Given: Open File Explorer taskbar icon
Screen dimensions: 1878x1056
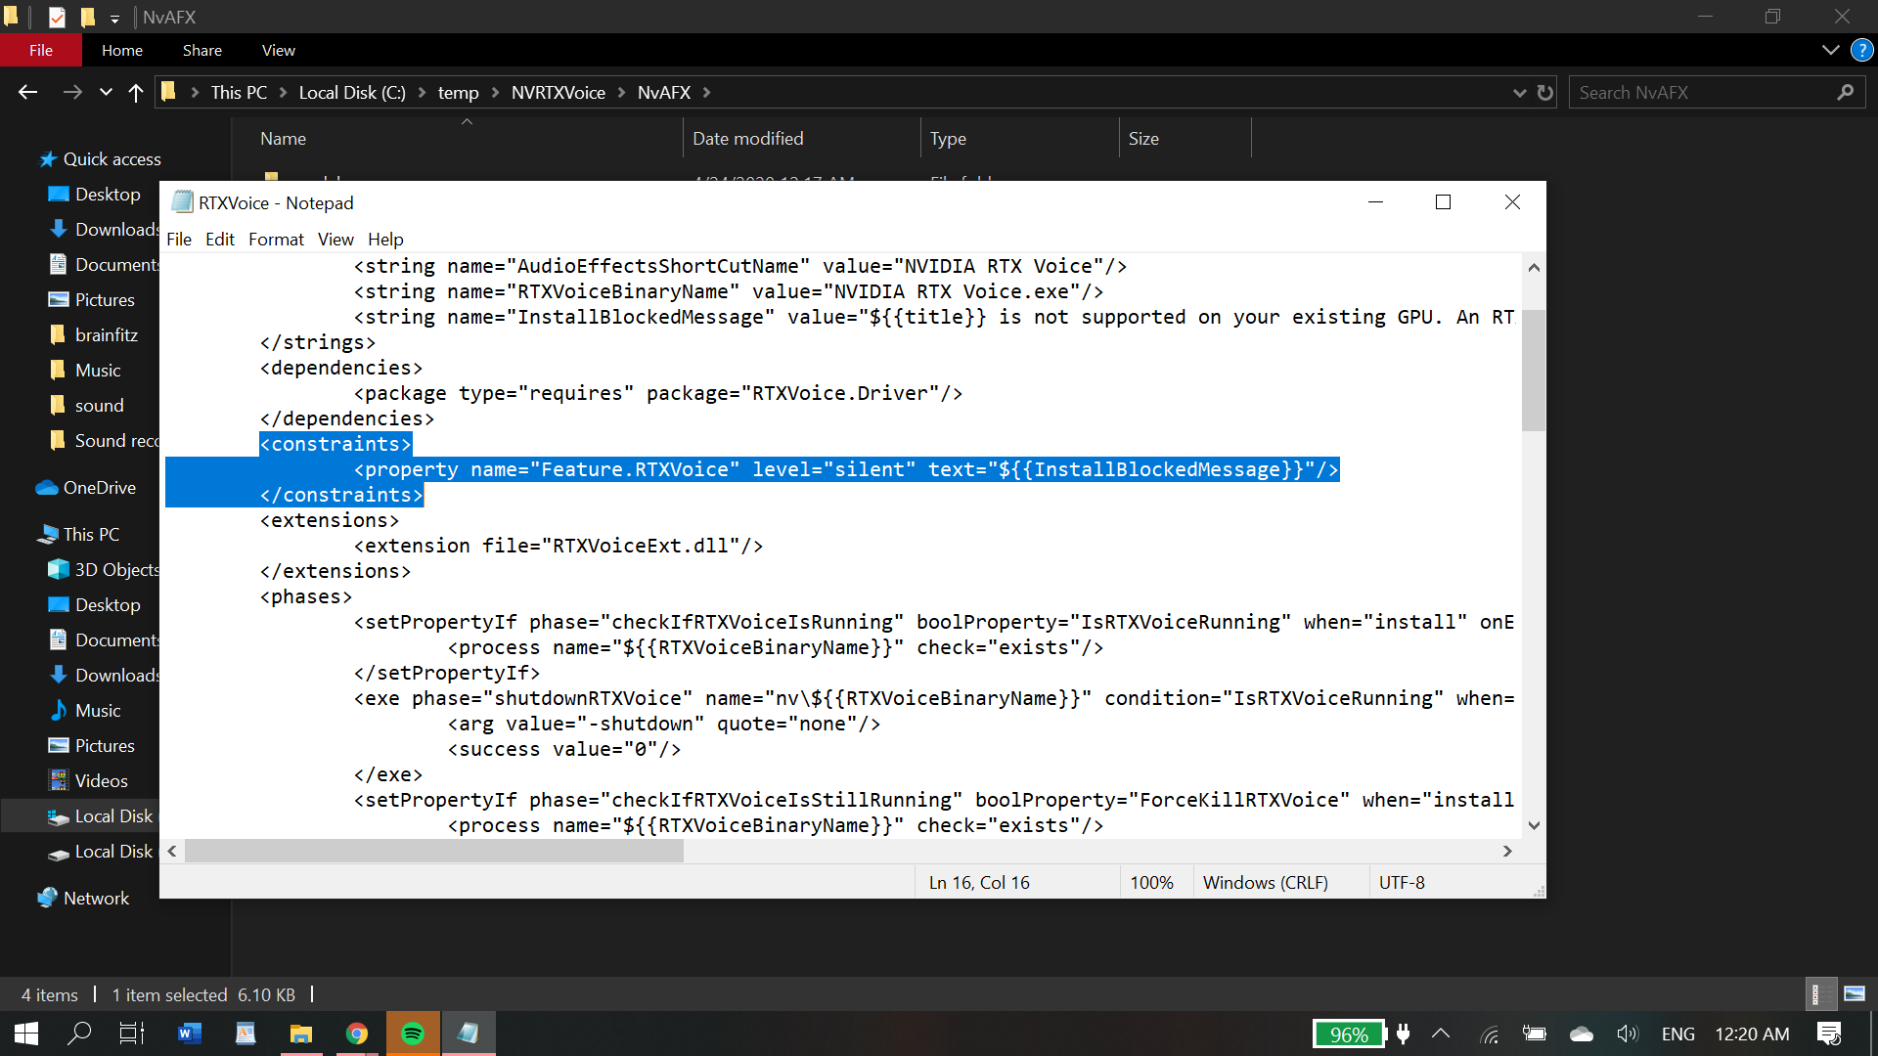Looking at the screenshot, I should point(301,1034).
